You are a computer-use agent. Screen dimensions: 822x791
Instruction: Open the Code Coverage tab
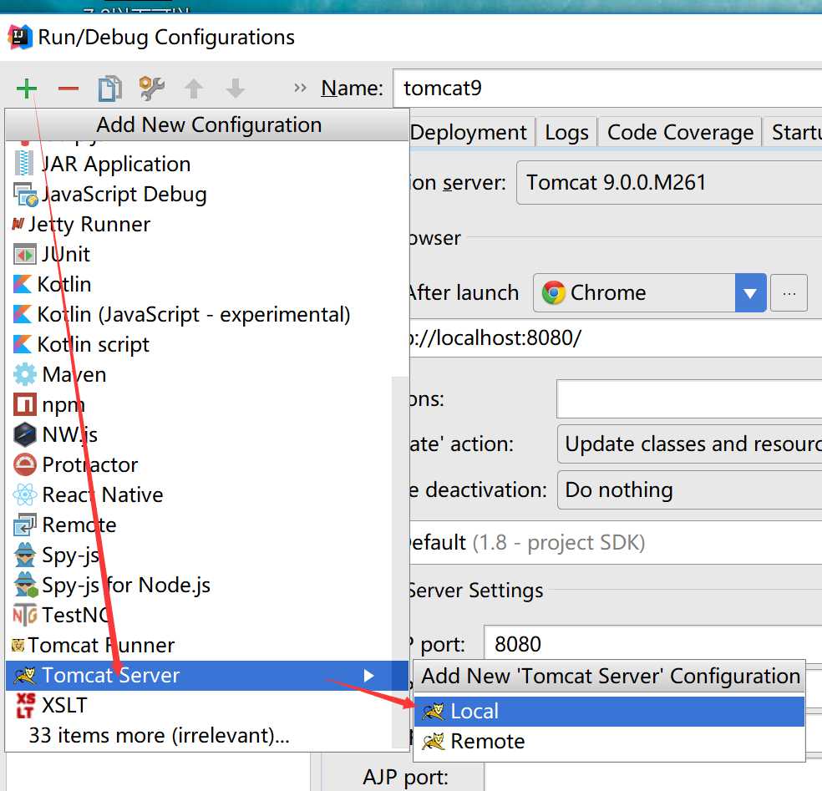click(x=680, y=132)
